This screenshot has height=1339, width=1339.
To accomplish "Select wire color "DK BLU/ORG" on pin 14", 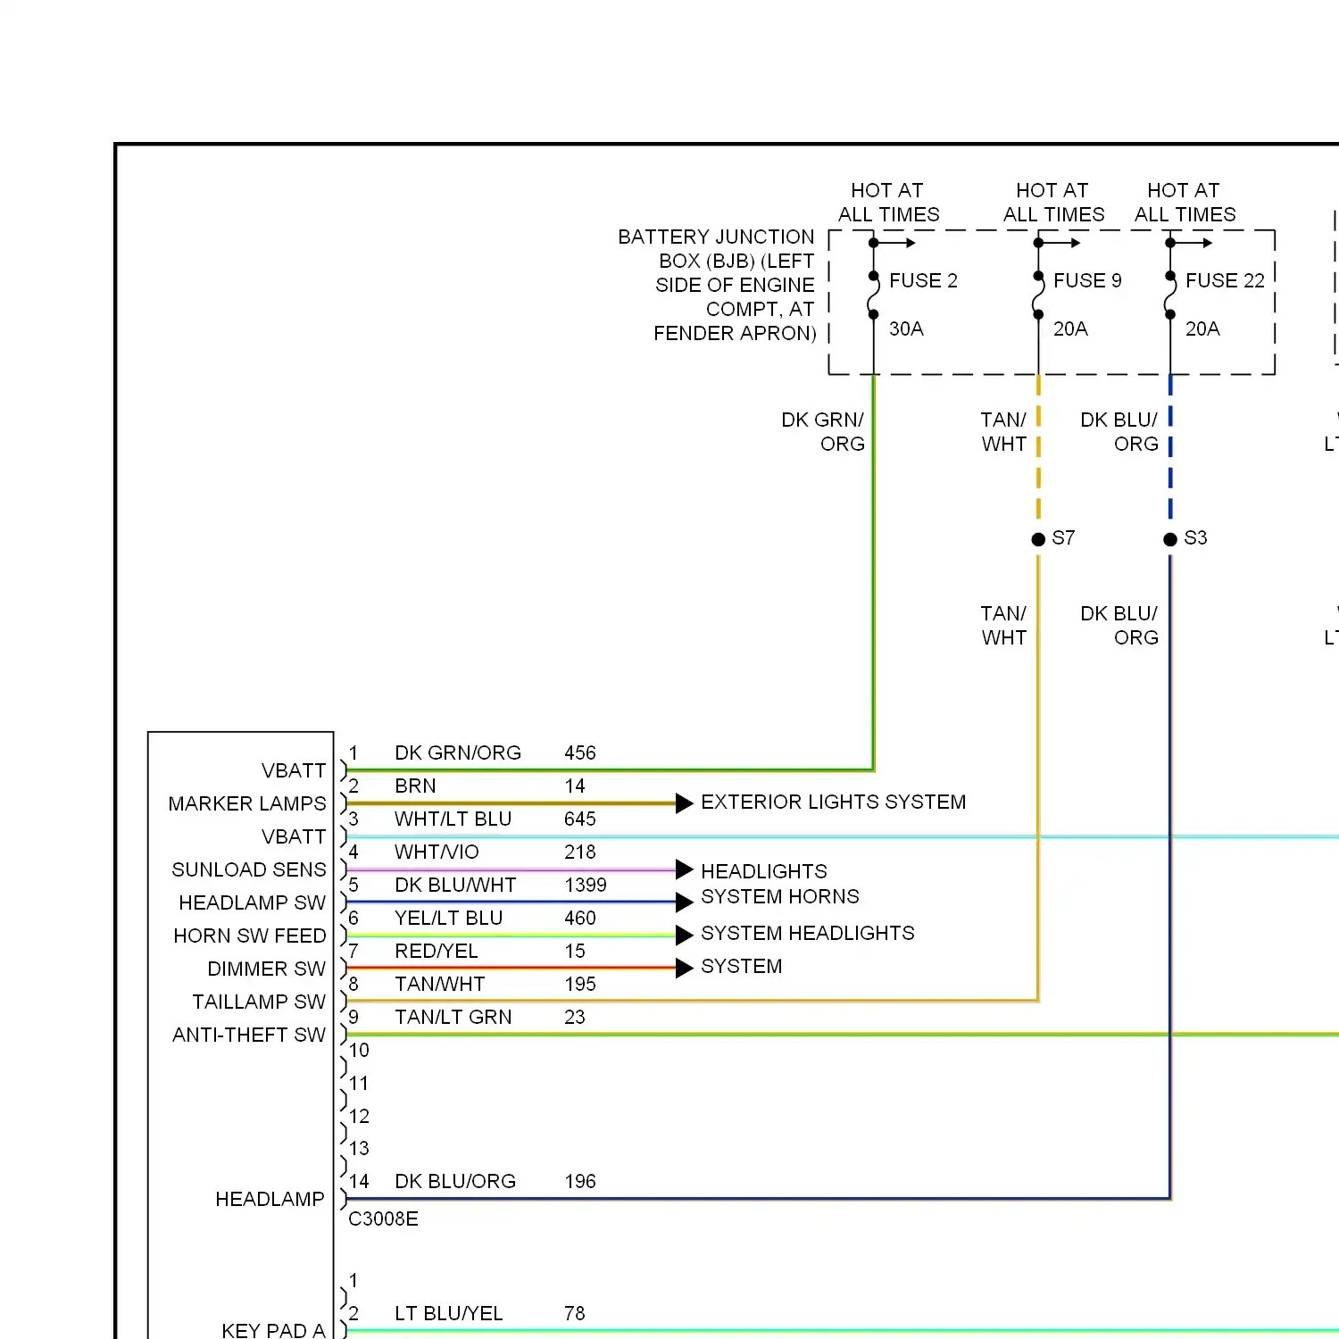I will point(455,1181).
